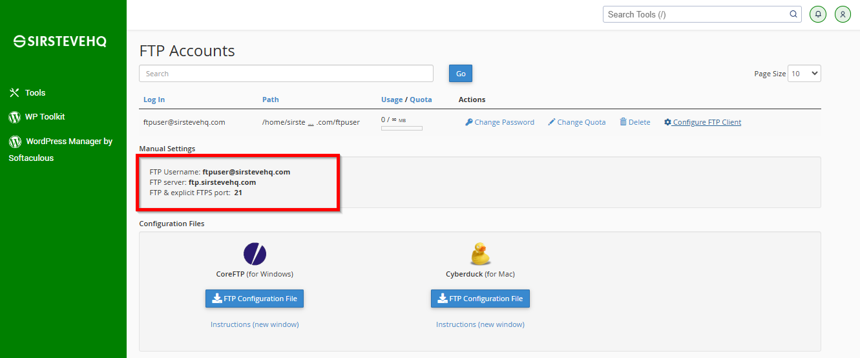Download Cyberduck FTP Configuration File

coord(480,299)
